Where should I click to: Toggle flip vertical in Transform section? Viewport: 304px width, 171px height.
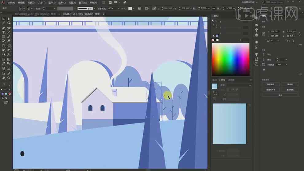pos(293,41)
